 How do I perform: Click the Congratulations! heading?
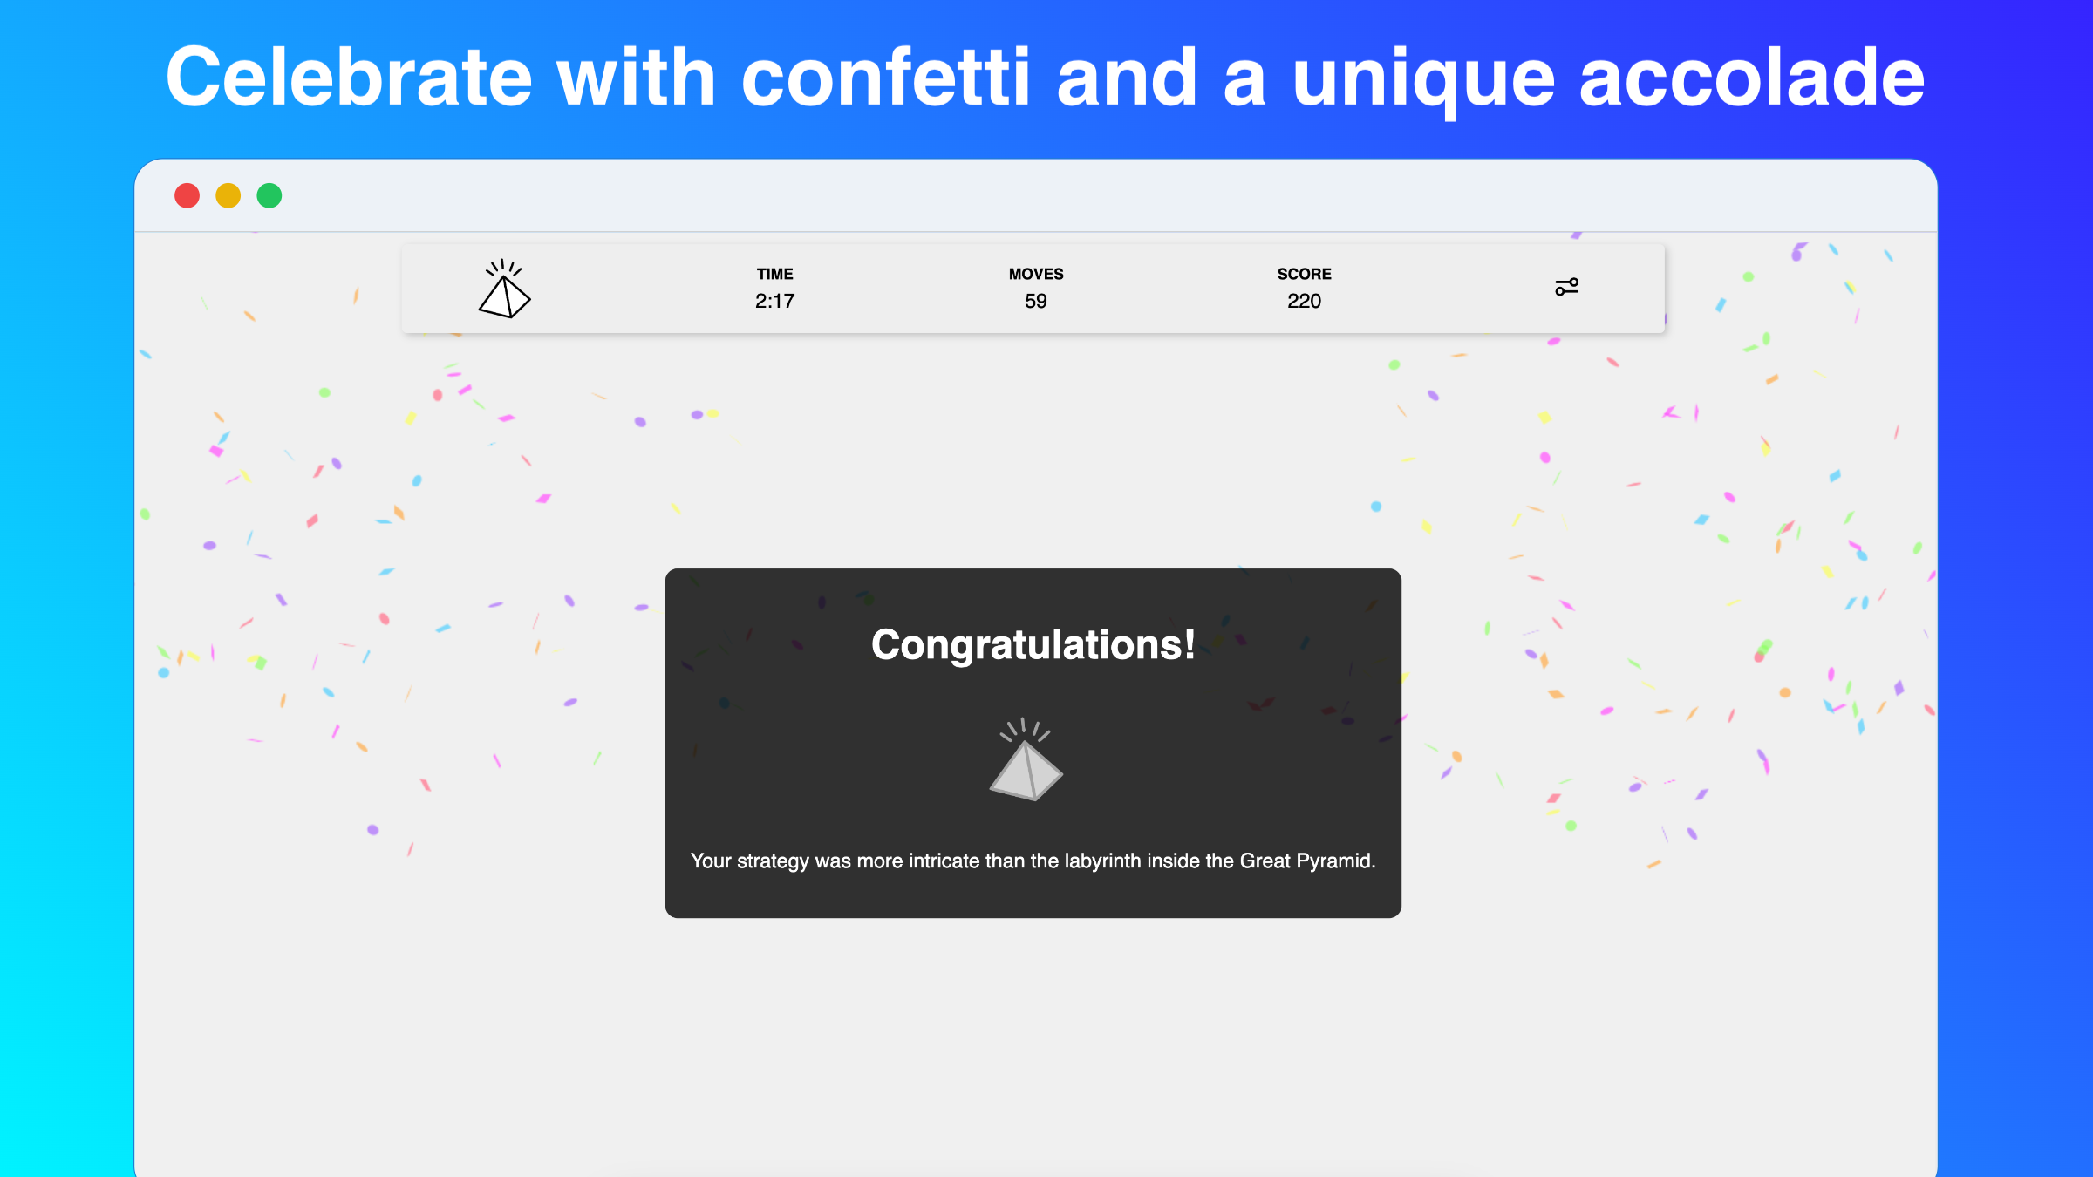(x=1033, y=645)
